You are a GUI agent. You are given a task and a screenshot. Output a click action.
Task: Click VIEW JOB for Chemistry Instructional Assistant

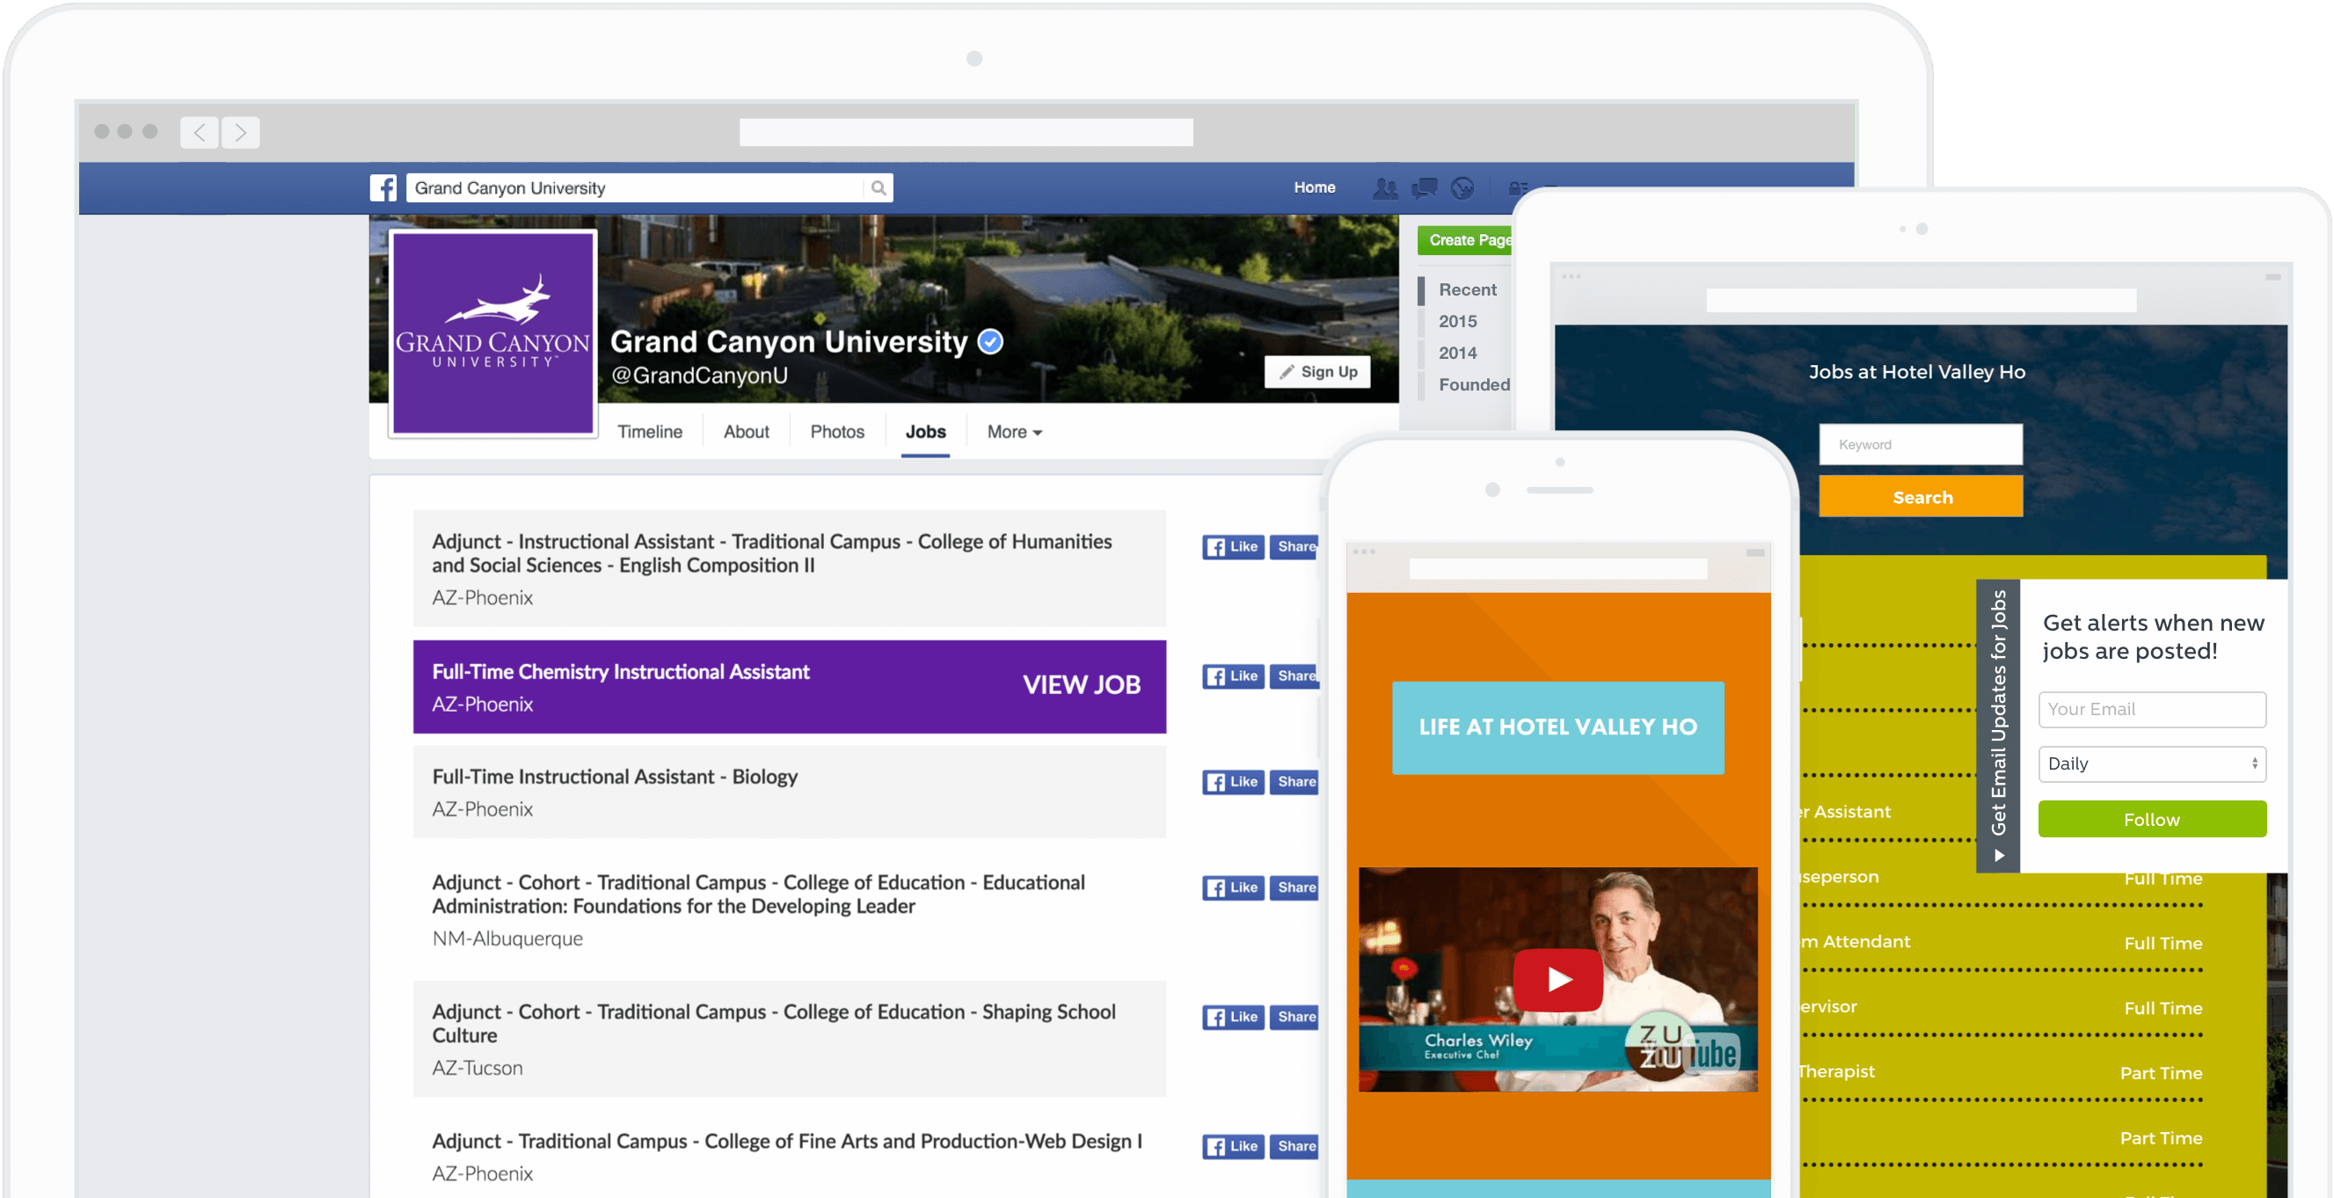click(x=1081, y=685)
